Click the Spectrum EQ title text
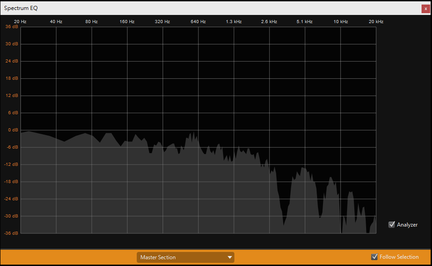The width and height of the screenshot is (432, 266). pos(20,8)
